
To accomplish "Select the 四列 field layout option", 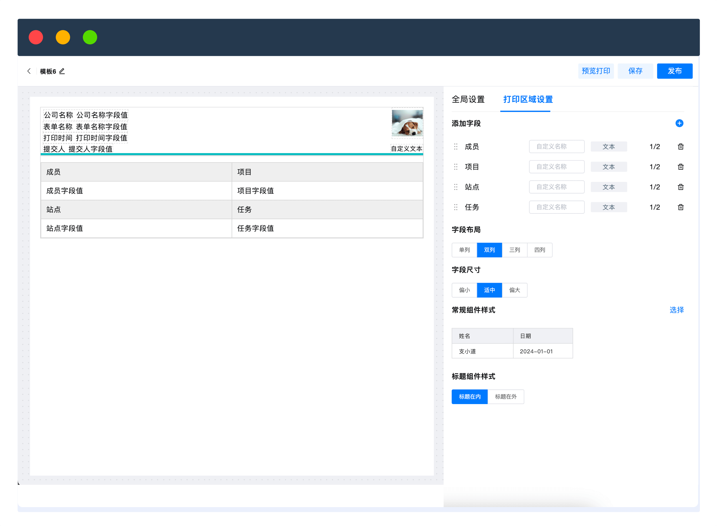I will click(539, 250).
